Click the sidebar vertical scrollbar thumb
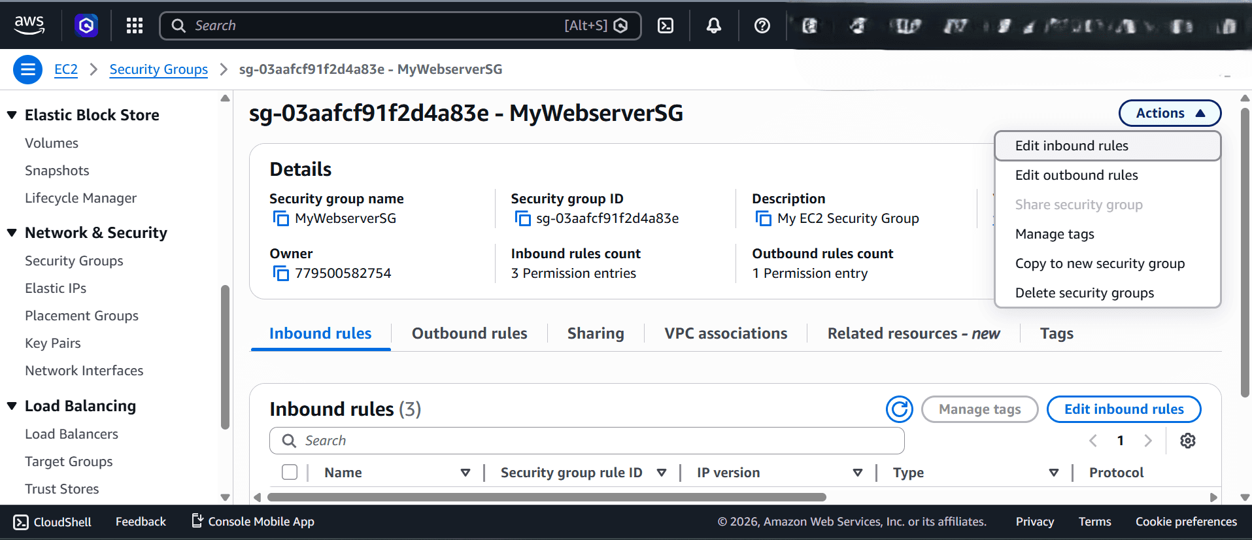The image size is (1252, 540). (x=226, y=357)
